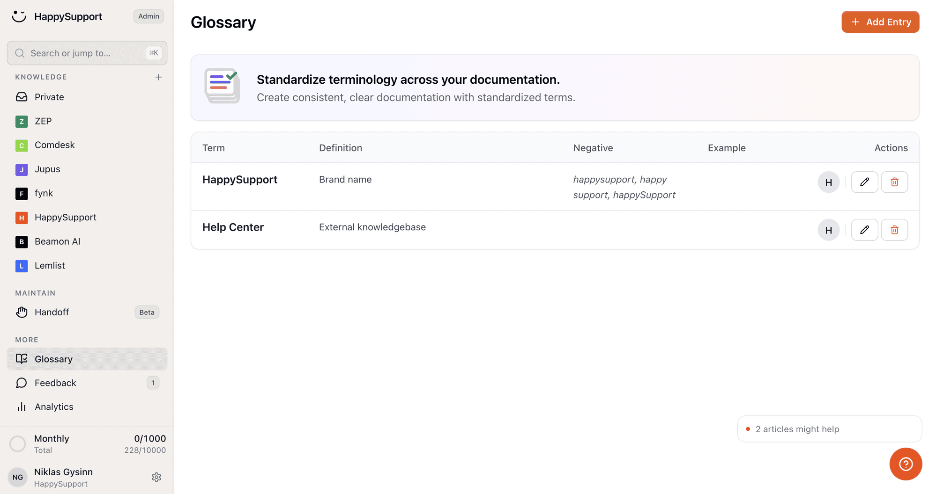Click the HappySupport term in the table
This screenshot has width=936, height=494.
pos(240,180)
